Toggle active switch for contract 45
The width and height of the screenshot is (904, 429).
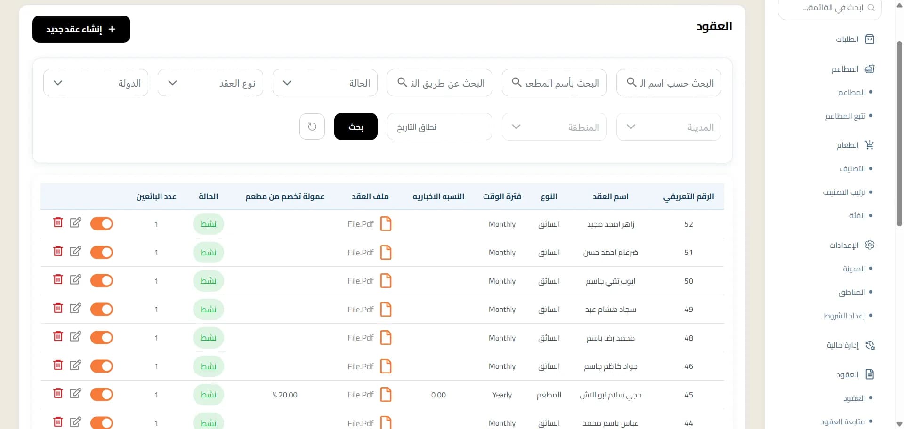click(x=102, y=394)
